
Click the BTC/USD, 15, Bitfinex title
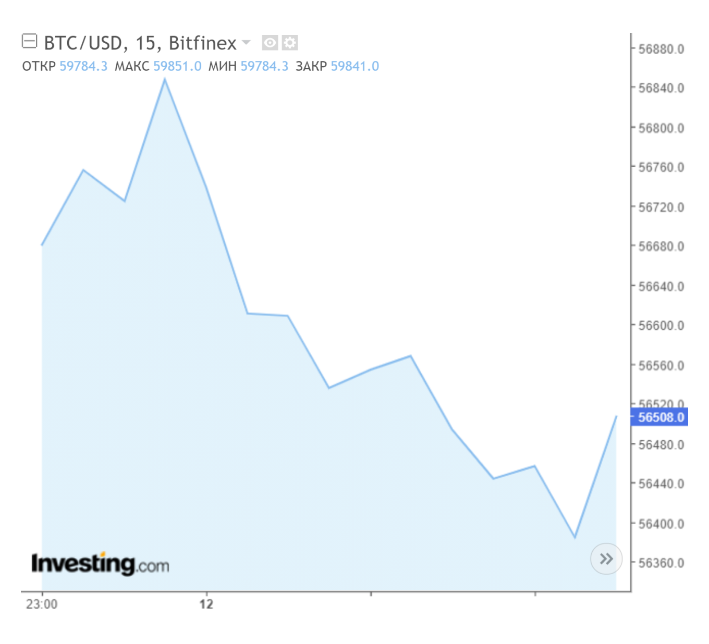140,43
